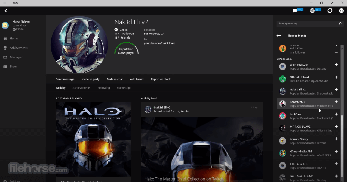347x182 pixels.
Task: Open Major Nelson profile avatar
Action: 5,25
